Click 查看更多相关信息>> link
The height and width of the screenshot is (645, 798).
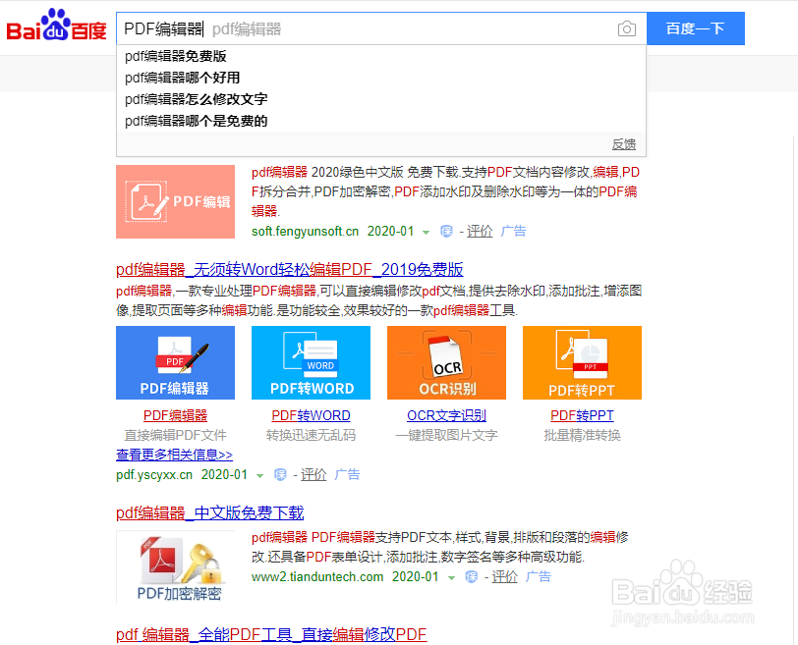(x=174, y=455)
